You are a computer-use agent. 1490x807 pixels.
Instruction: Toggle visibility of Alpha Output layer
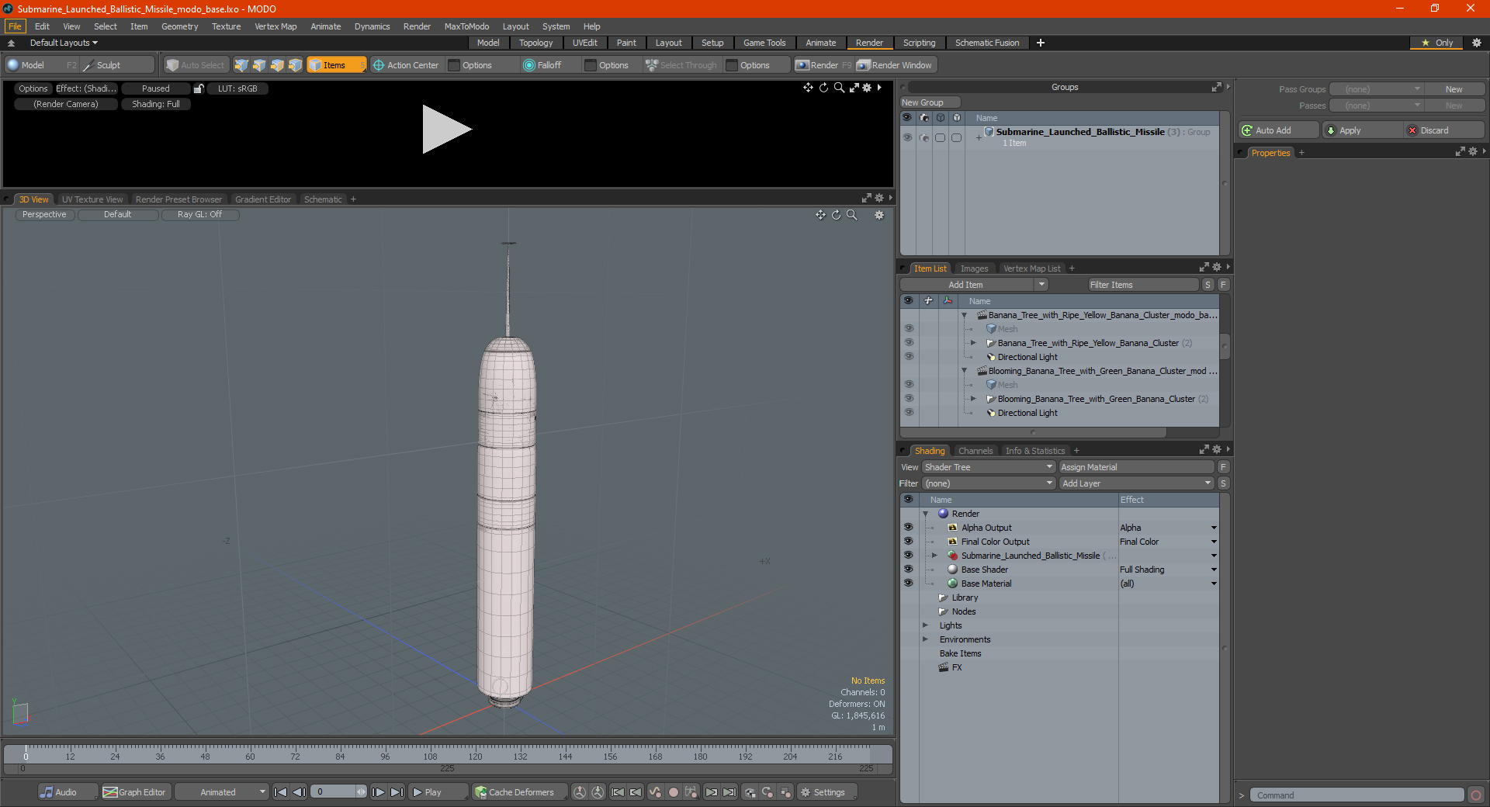point(908,528)
